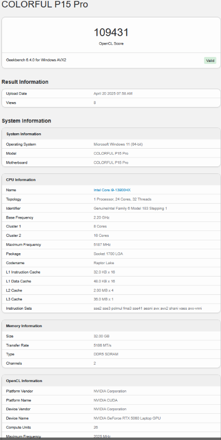Viewport: 221px width, 440px height.
Task: Select the Instruction Sets list starting with sse2
Action: (148, 308)
